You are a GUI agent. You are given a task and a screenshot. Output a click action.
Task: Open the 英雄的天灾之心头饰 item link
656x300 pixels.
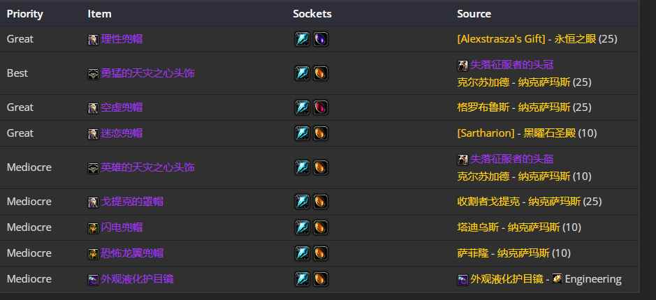pyautogui.click(x=147, y=167)
